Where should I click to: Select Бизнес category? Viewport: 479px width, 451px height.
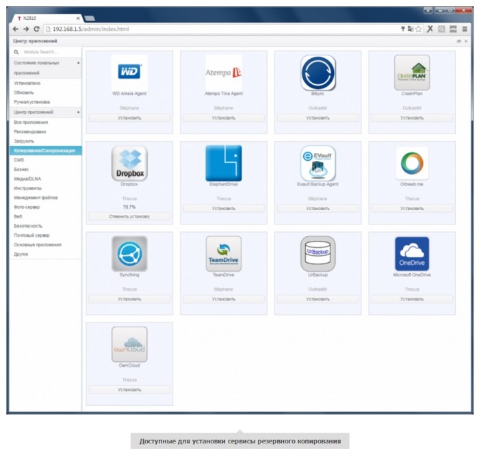(21, 169)
